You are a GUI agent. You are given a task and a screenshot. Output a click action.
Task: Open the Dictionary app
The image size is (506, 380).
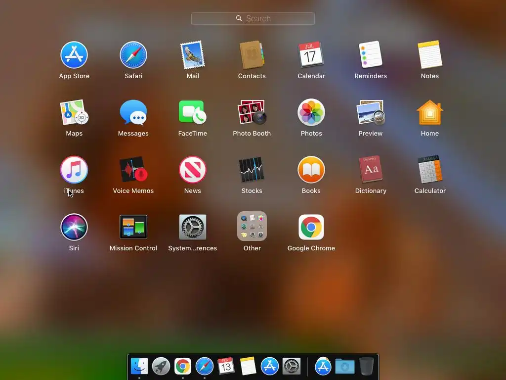coord(371,169)
